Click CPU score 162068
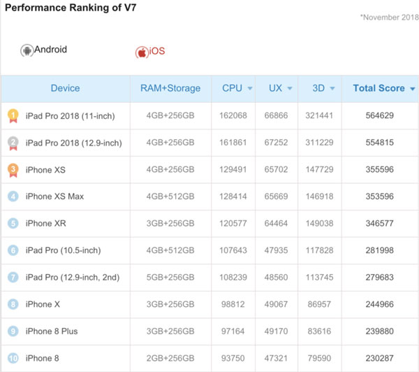This screenshot has height=372, width=419. coord(233,115)
